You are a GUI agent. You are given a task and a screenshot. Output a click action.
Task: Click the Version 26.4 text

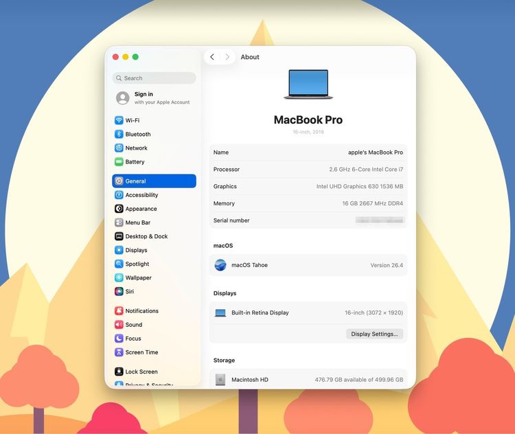click(387, 265)
